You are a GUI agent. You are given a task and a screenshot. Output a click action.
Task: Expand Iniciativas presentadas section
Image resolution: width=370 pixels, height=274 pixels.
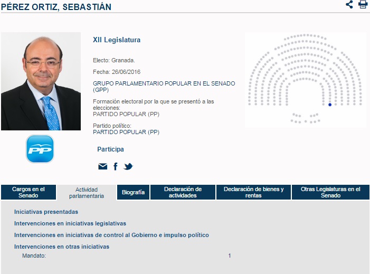click(x=50, y=212)
